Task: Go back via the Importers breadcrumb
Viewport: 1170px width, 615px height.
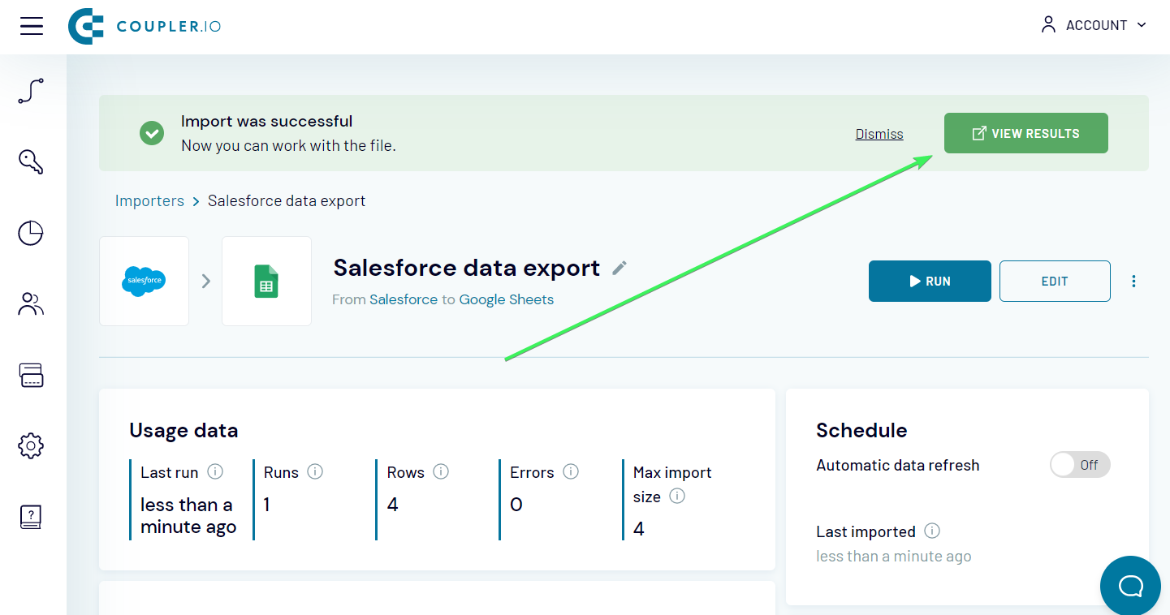Action: tap(149, 200)
